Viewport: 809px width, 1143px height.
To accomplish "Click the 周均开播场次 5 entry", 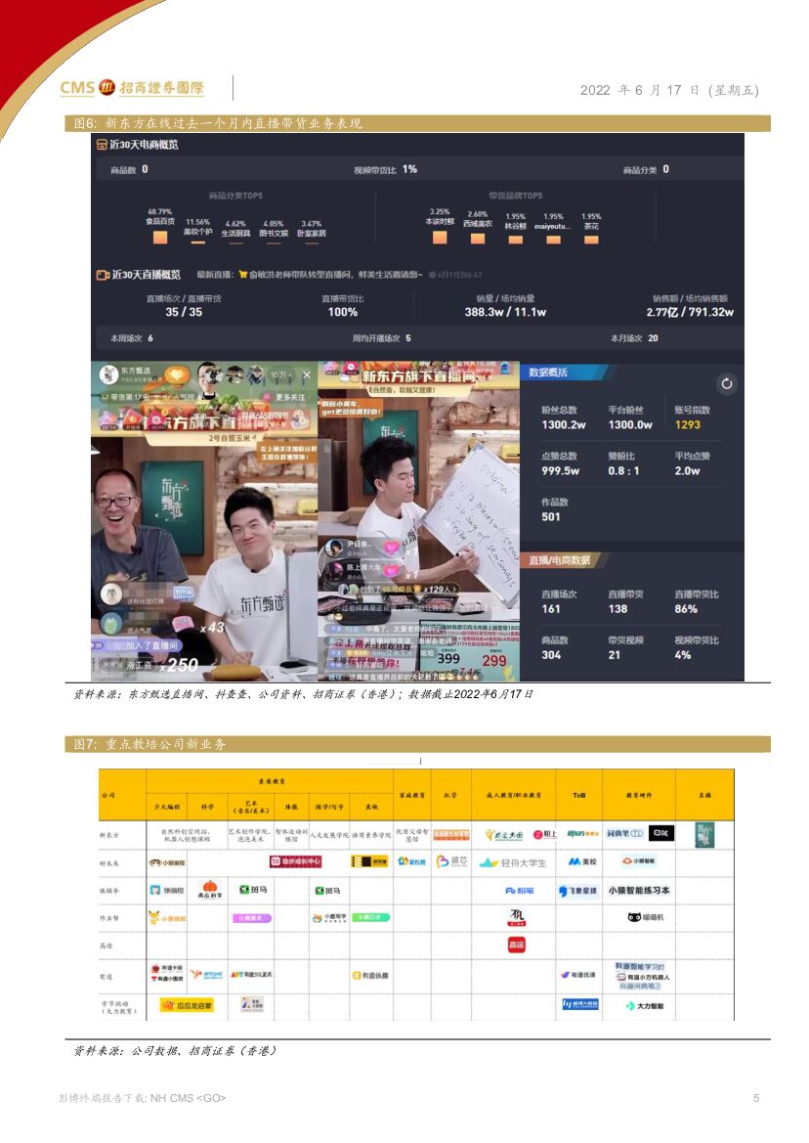I will pyautogui.click(x=382, y=338).
